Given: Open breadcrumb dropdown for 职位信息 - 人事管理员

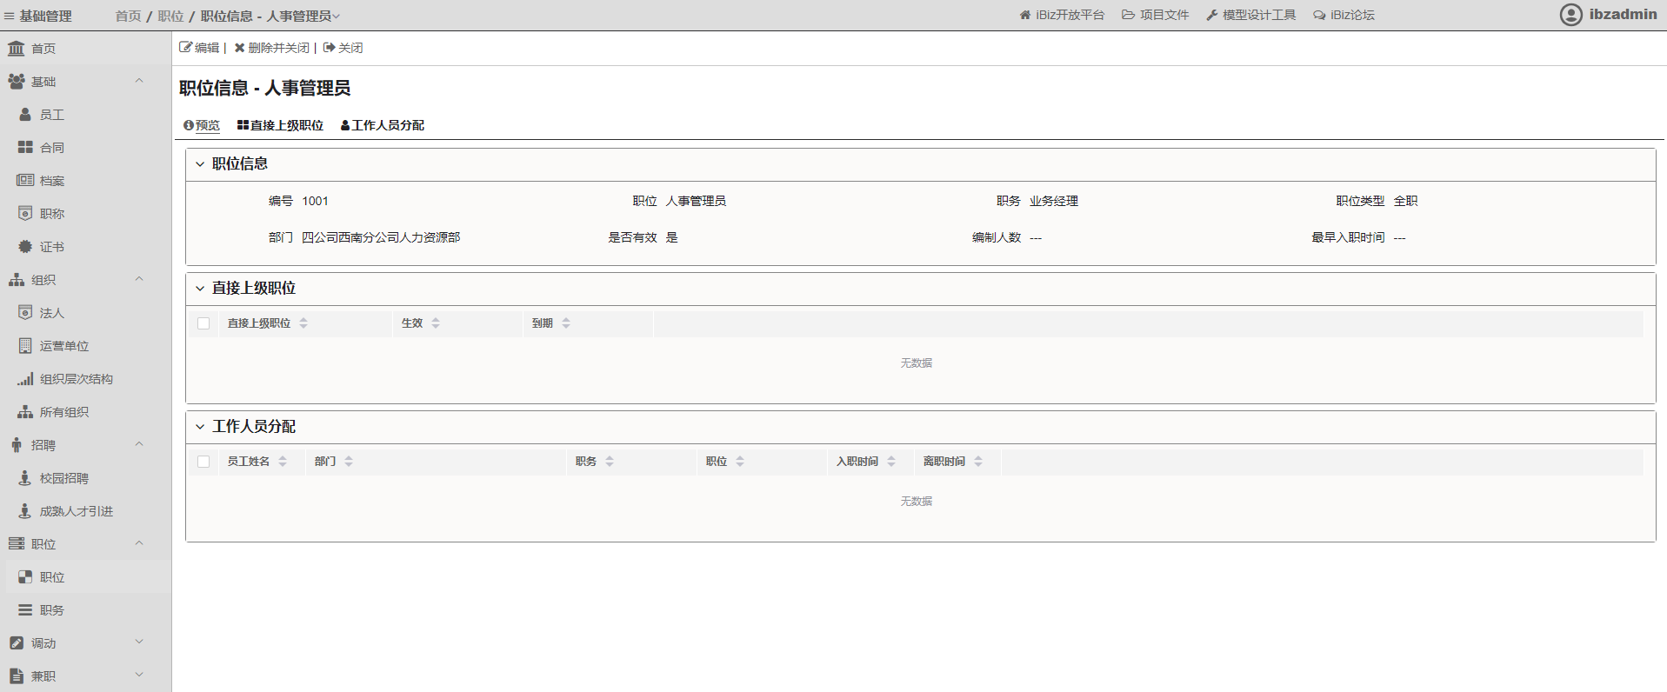Looking at the screenshot, I should click(337, 16).
